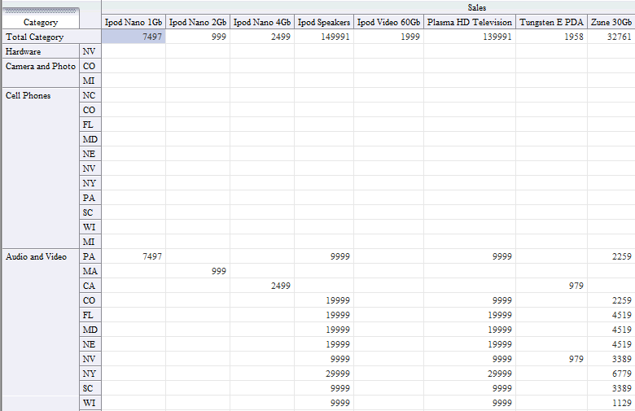
Task: Click the drag handle above Category
Action: 41,11
